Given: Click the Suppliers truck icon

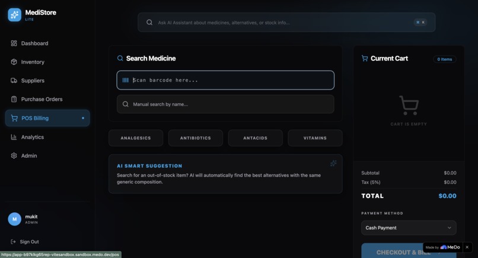Looking at the screenshot, I should [14, 81].
